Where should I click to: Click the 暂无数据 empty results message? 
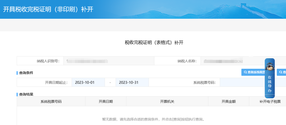[153, 119]
